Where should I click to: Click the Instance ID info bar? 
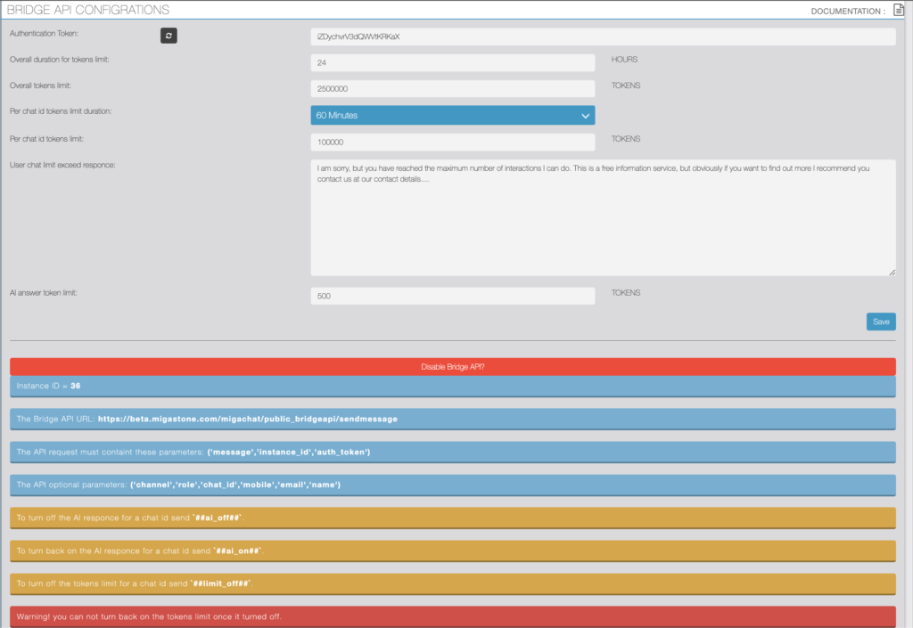point(452,386)
